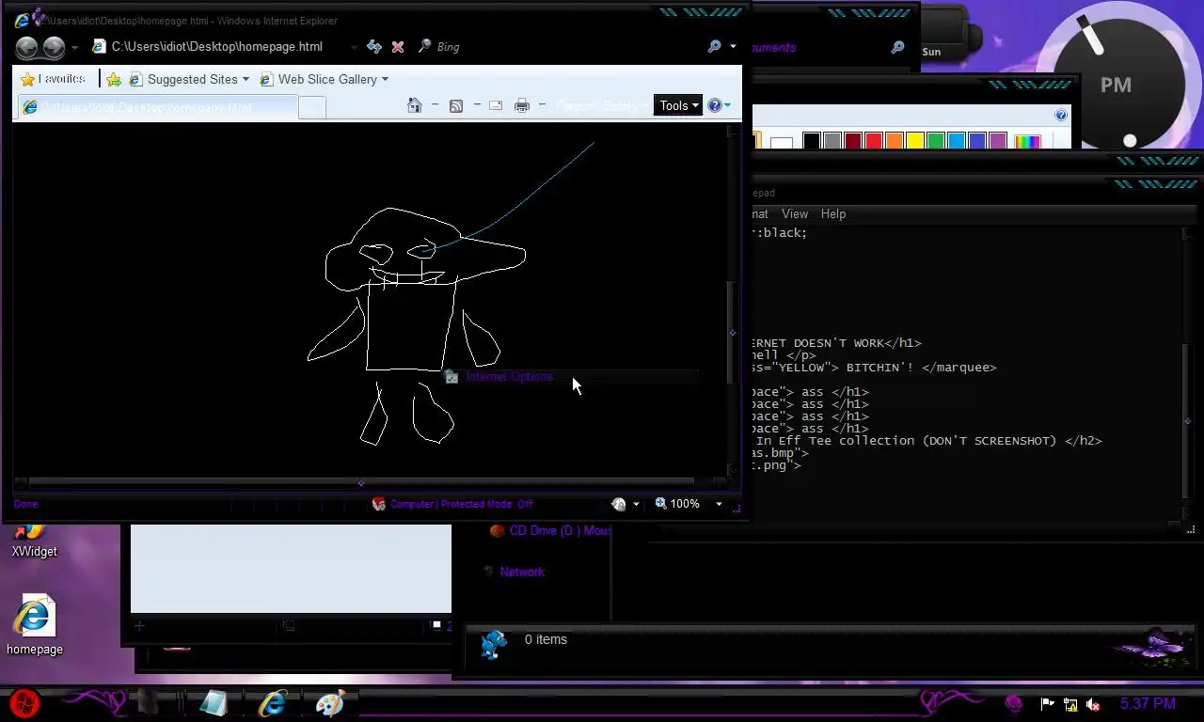Click the Read Mail envelope icon
Viewport: 1204px width, 722px height.
point(496,105)
